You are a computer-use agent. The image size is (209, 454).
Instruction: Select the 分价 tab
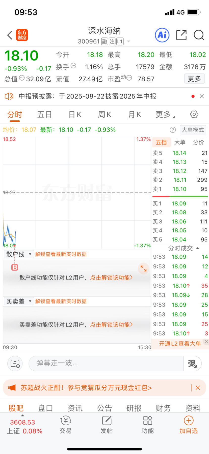[198, 142]
